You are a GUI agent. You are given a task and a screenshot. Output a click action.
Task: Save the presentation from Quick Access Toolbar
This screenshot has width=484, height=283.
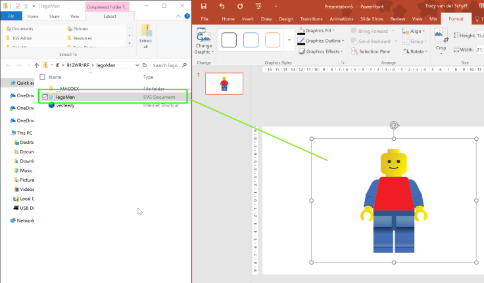pos(205,6)
